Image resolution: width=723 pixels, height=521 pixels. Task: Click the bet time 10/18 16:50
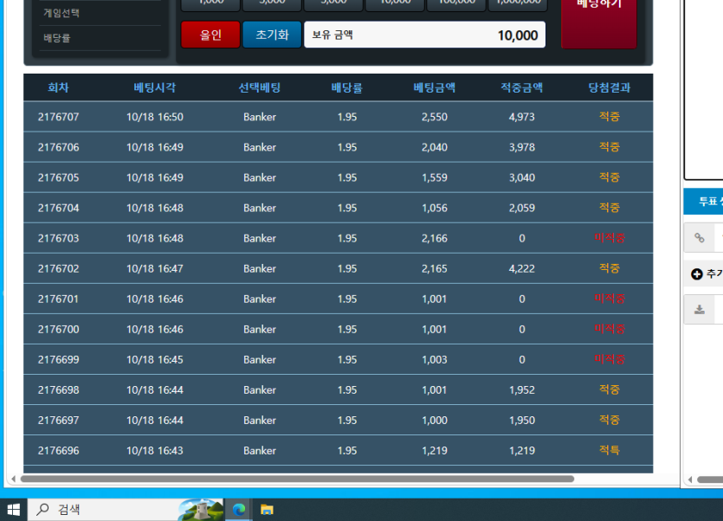pos(155,117)
